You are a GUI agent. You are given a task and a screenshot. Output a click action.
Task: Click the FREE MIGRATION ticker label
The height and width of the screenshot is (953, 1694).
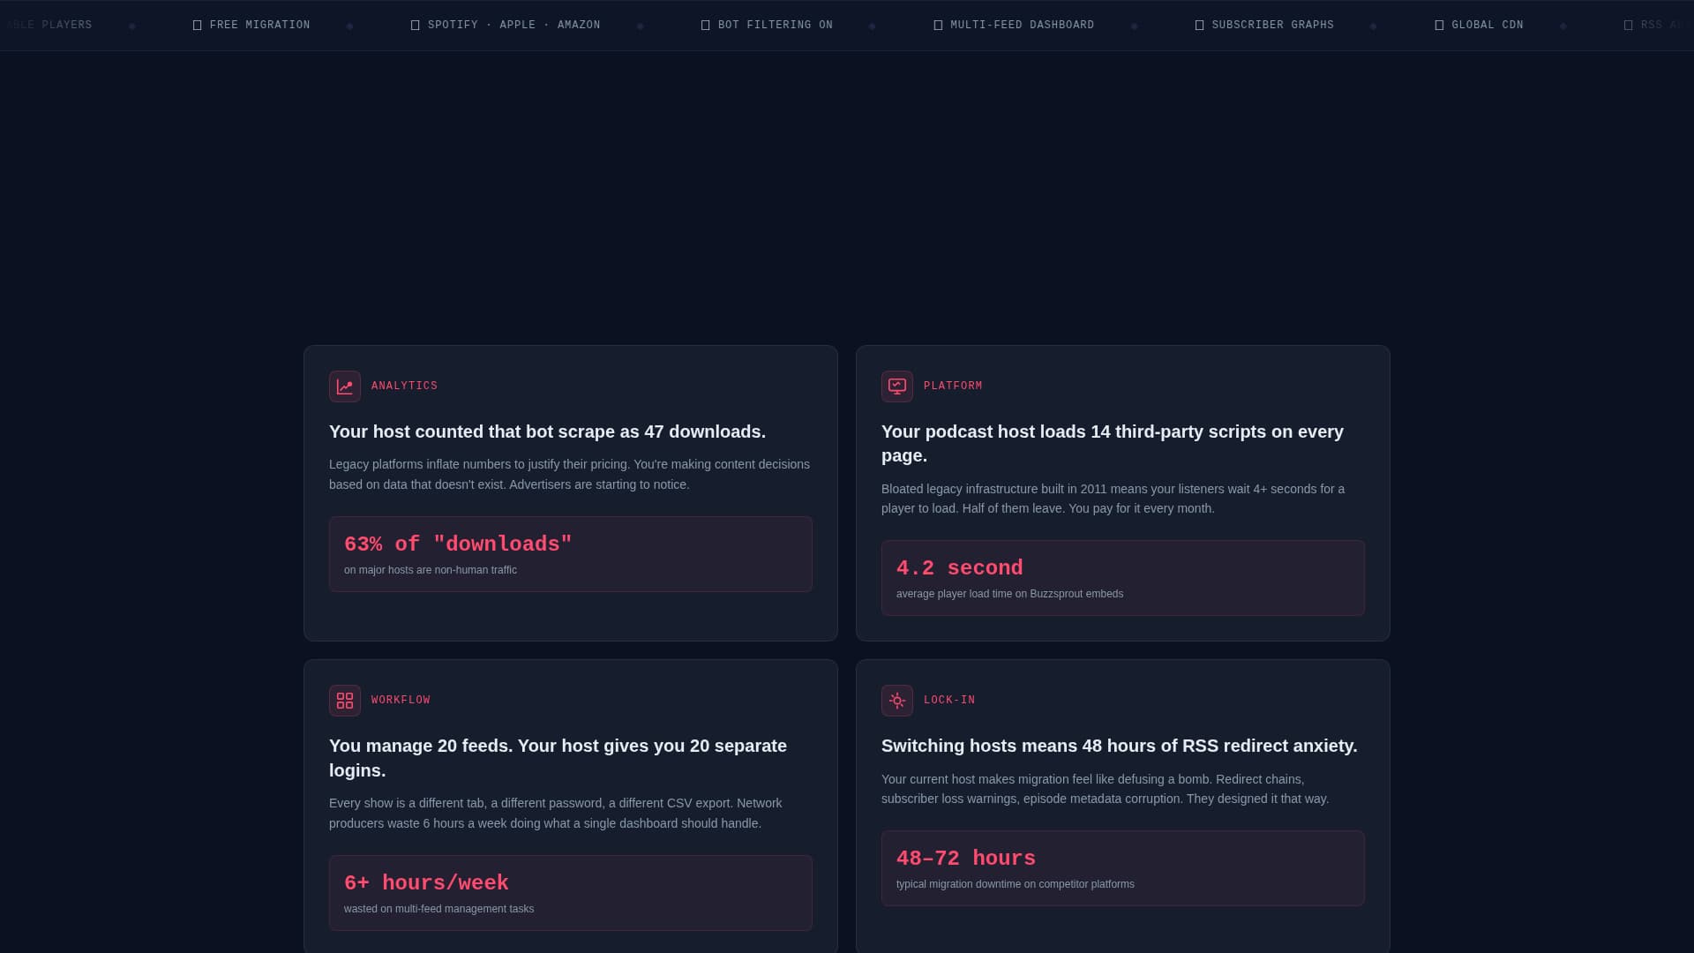(x=259, y=25)
